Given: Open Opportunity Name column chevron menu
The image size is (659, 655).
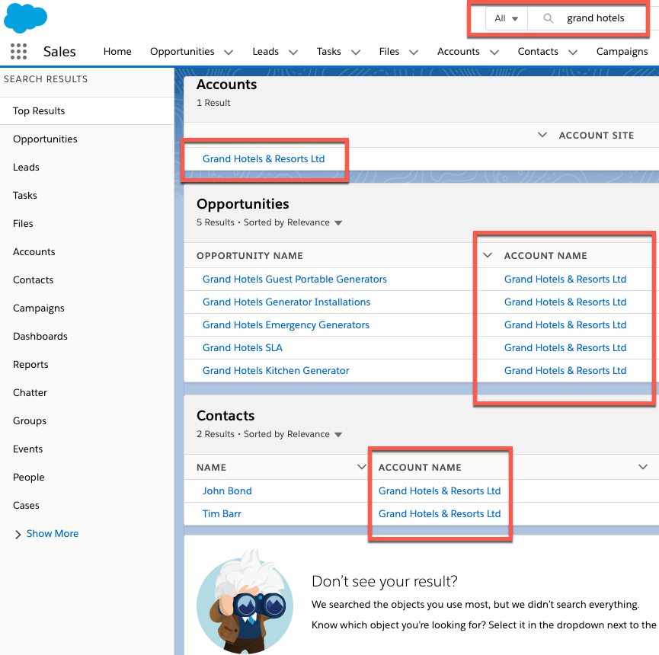Looking at the screenshot, I should pyautogui.click(x=488, y=256).
